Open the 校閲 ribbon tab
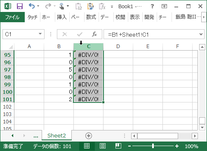This screenshot has height=151, width=207. pos(120,17)
